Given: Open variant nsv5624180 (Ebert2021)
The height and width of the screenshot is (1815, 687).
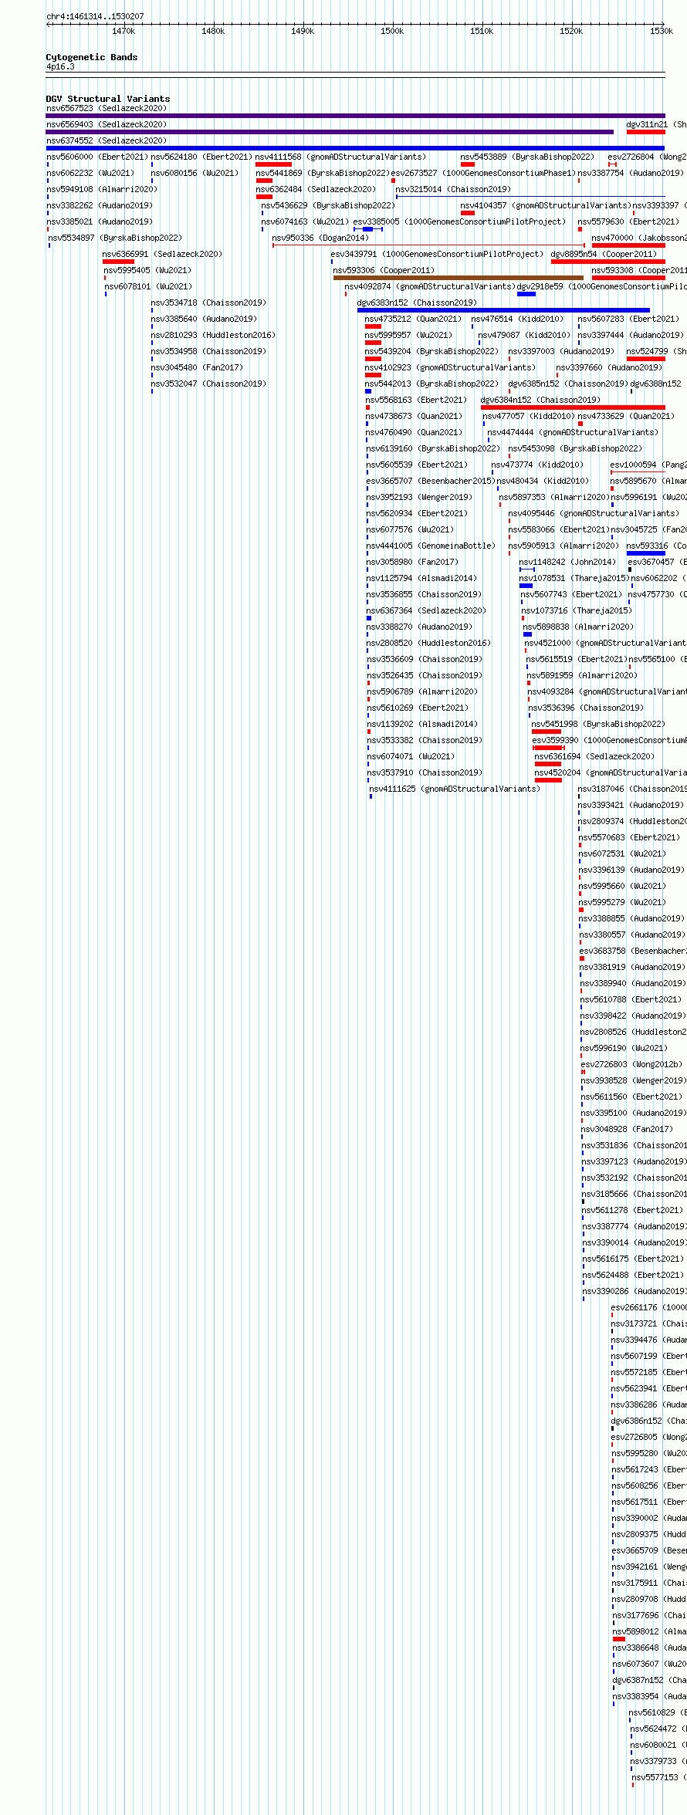Looking at the screenshot, I should (201, 157).
